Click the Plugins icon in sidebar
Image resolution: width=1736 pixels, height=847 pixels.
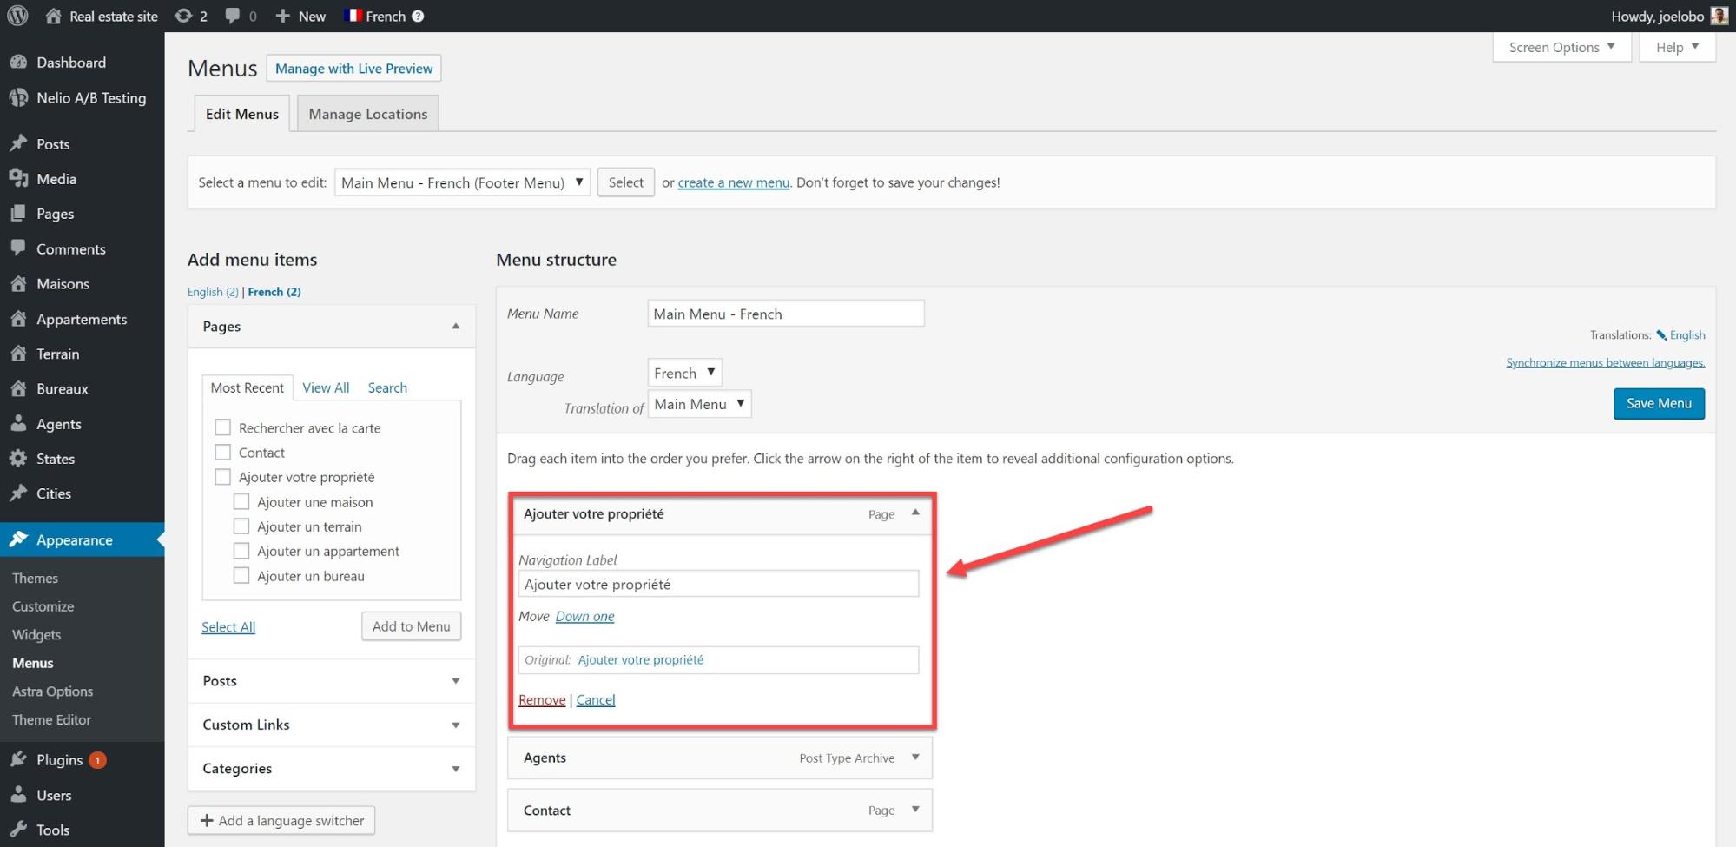(x=18, y=760)
